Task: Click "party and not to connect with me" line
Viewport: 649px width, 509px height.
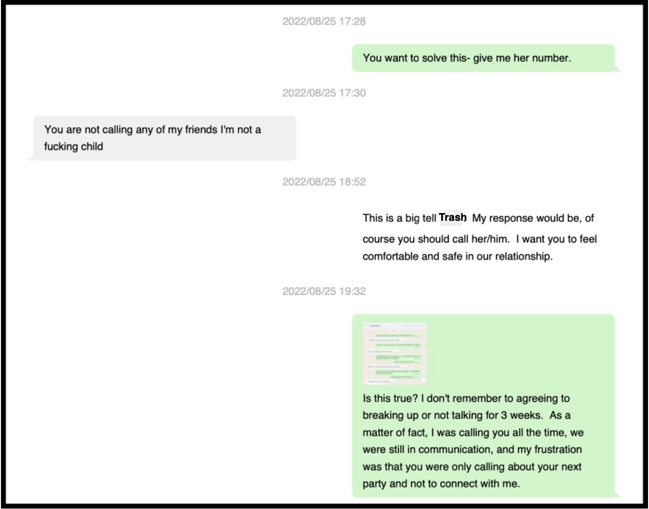Action: (x=441, y=484)
